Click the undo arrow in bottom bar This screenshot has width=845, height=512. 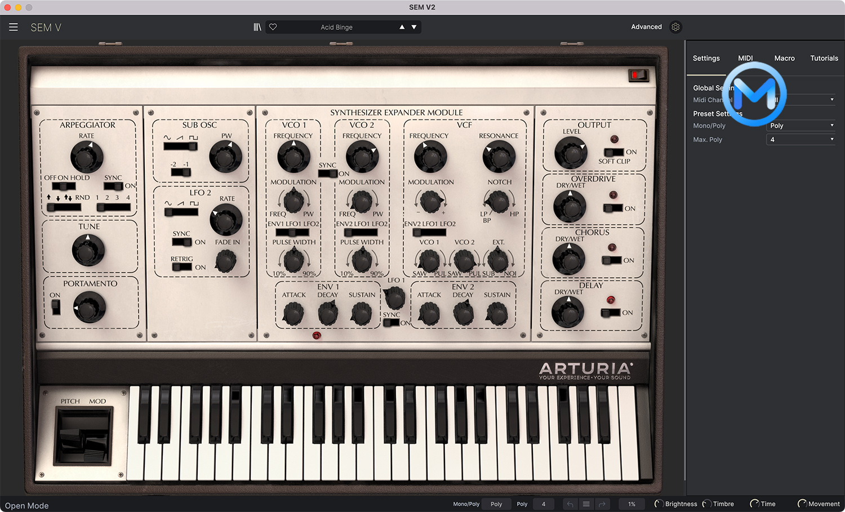570,504
